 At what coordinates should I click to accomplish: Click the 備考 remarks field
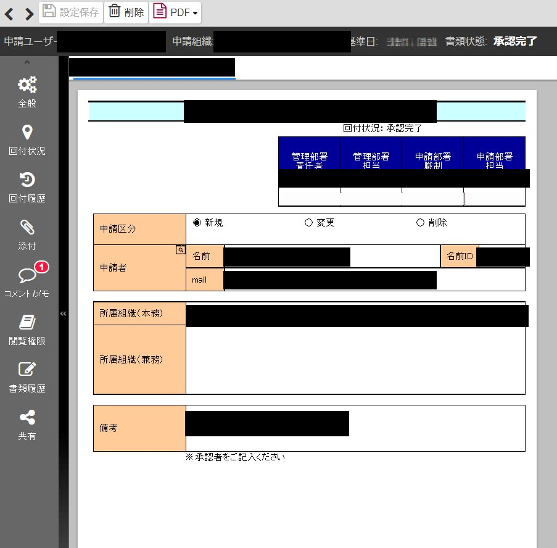(355, 428)
